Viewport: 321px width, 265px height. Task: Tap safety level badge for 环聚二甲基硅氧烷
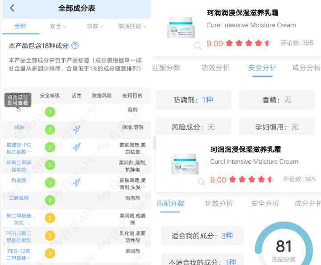[50, 165]
